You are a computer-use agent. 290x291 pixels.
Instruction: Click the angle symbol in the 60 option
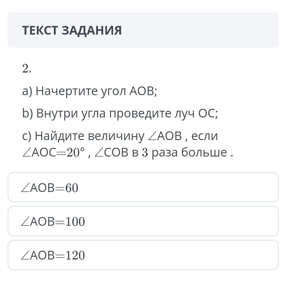pyautogui.click(x=25, y=188)
